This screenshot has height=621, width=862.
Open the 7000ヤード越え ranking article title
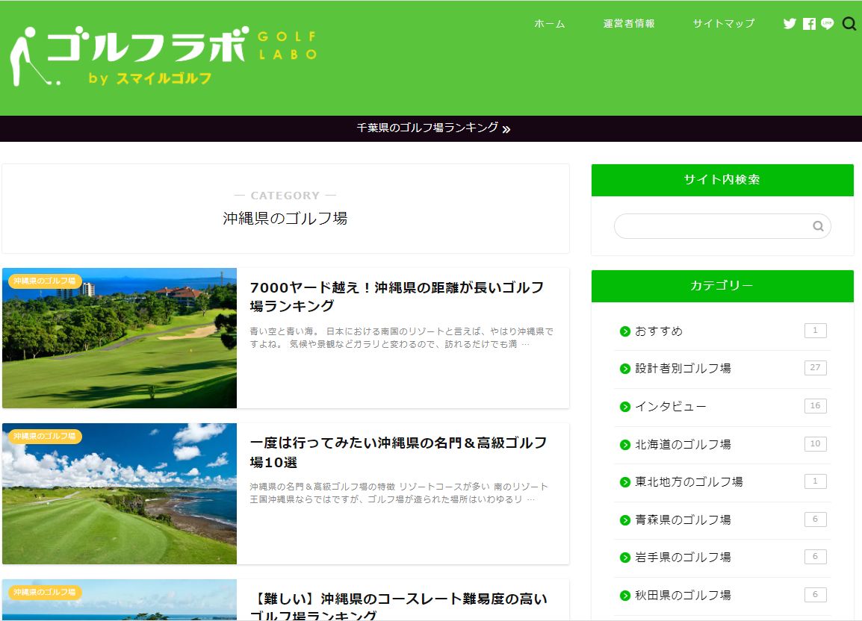coord(397,297)
